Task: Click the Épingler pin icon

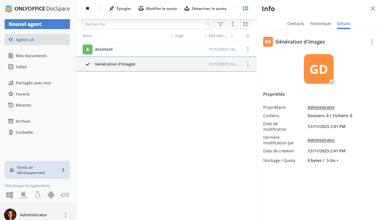Action: (x=112, y=9)
